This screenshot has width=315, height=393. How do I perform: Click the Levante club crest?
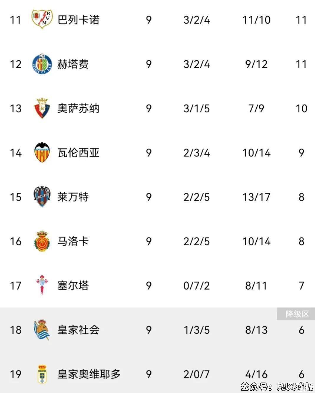click(x=42, y=197)
